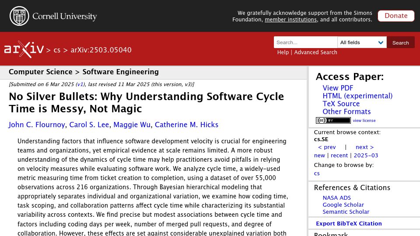The width and height of the screenshot is (420, 236).
Task: Click the view license link
Action: (364, 121)
